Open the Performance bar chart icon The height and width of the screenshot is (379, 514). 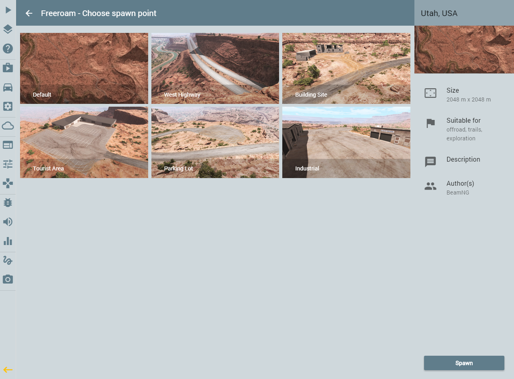coord(8,241)
